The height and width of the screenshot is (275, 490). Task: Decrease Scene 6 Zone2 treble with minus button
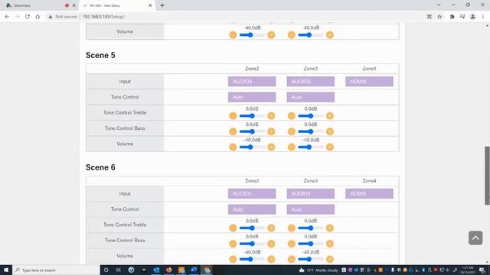(x=233, y=228)
